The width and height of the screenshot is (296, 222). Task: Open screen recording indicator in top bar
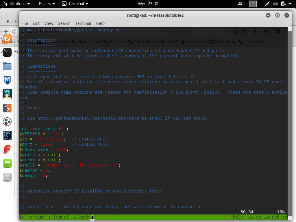click(240, 4)
